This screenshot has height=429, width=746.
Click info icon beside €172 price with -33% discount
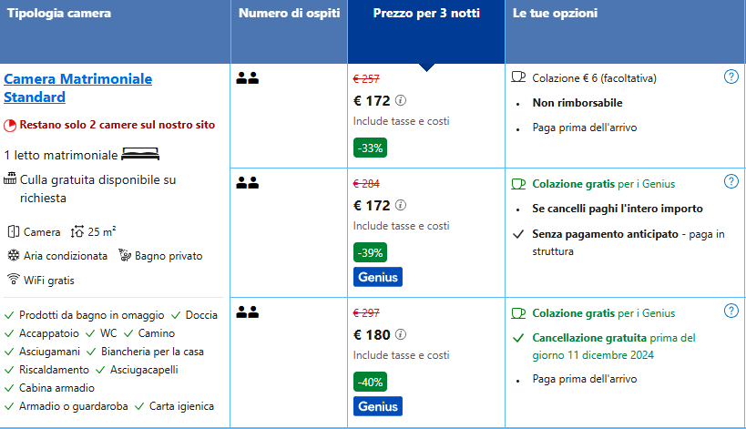coord(401,101)
